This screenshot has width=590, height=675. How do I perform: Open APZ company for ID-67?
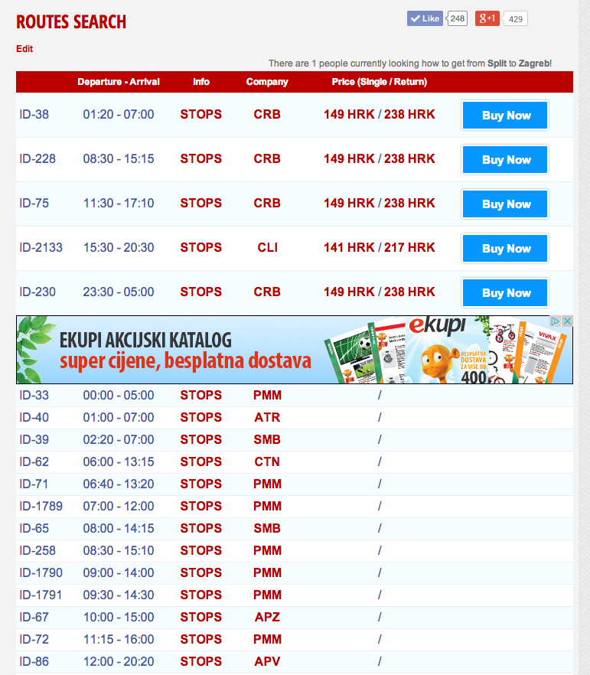267,618
